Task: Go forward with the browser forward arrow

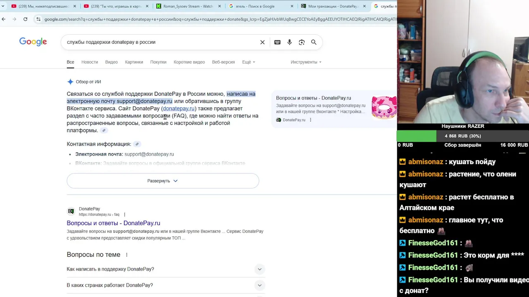Action: tap(14, 19)
